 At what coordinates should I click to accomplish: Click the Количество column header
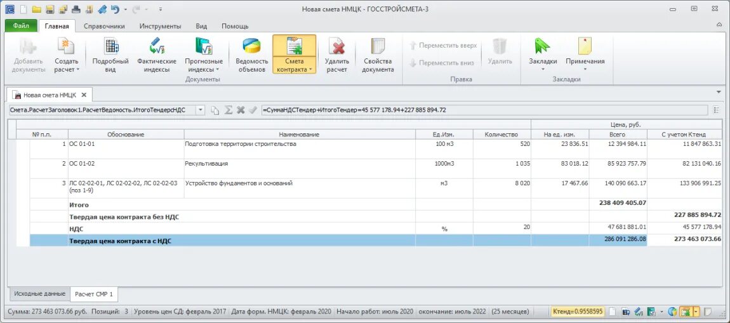pyautogui.click(x=501, y=135)
